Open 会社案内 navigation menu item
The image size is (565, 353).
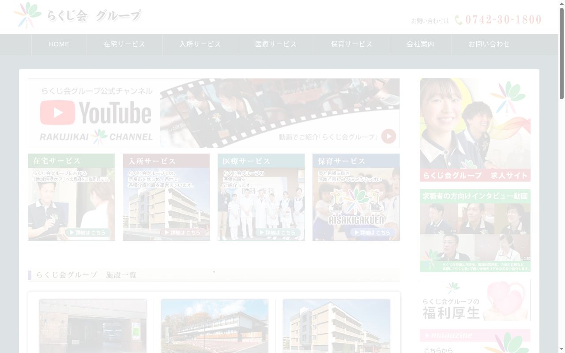[x=421, y=44]
